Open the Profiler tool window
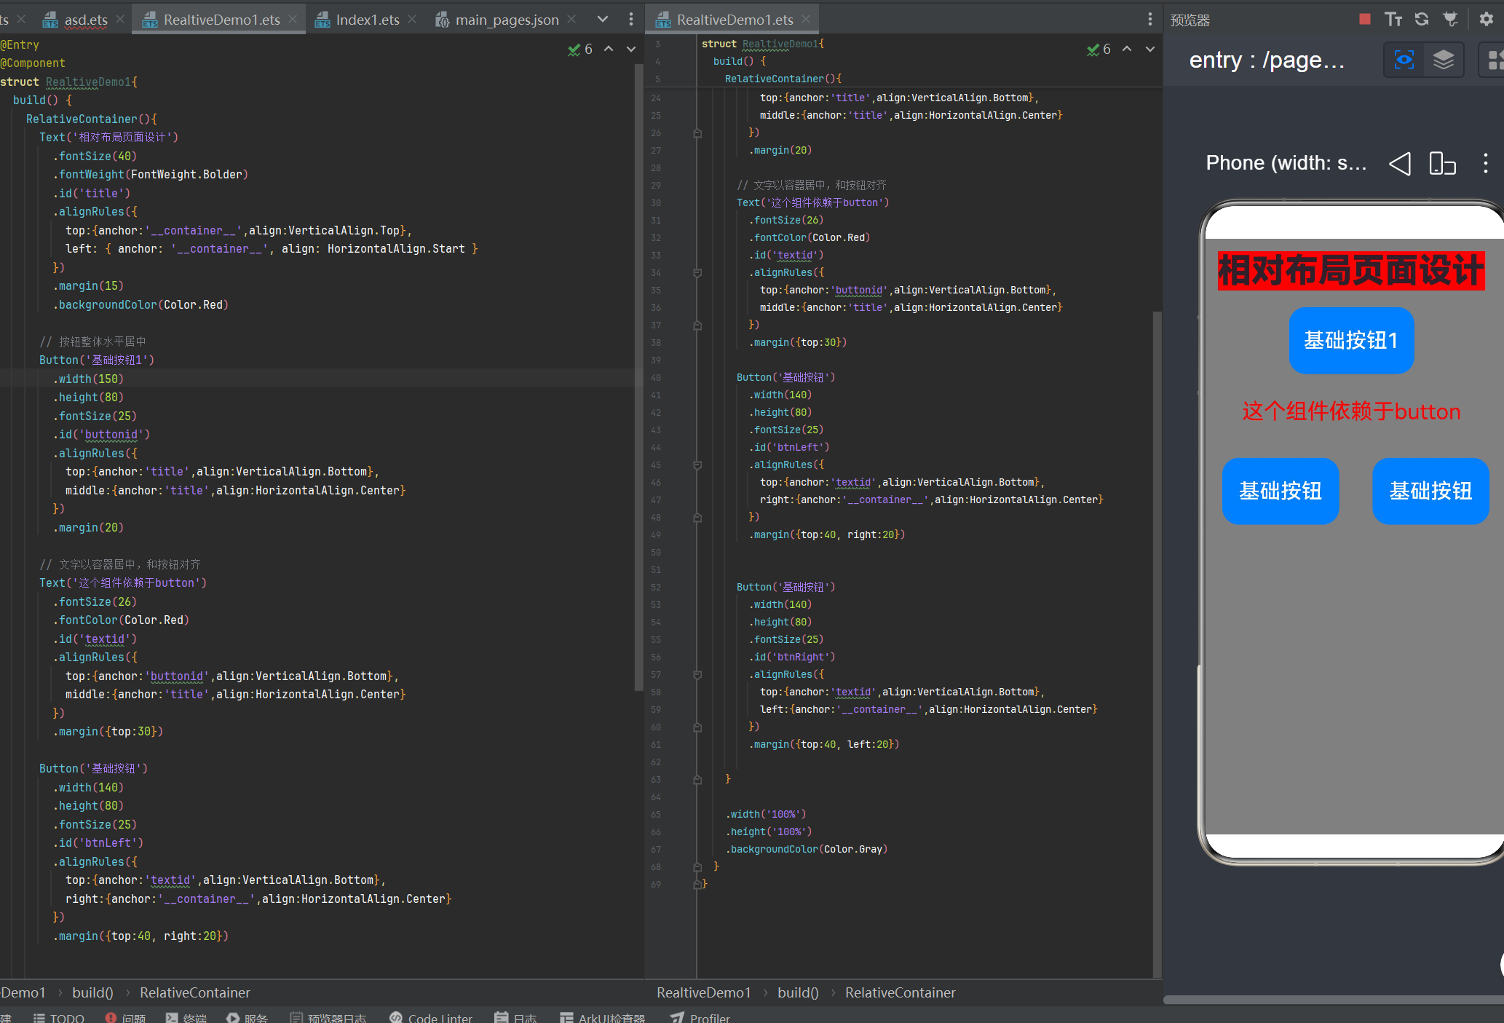Viewport: 1504px width, 1023px height. pos(700,1017)
